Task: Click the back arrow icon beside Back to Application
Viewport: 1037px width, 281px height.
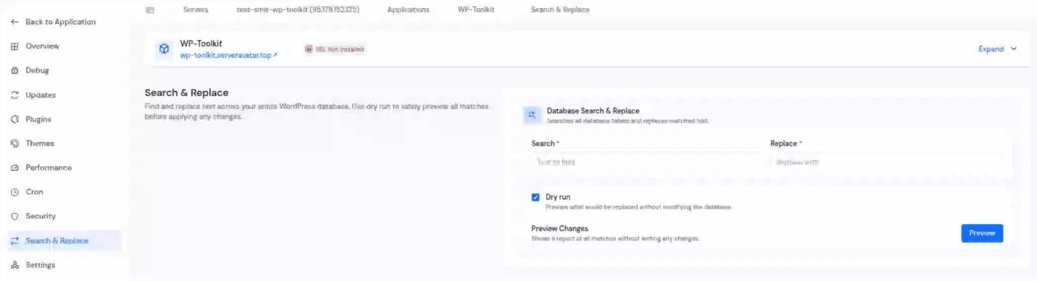Action: (15, 22)
